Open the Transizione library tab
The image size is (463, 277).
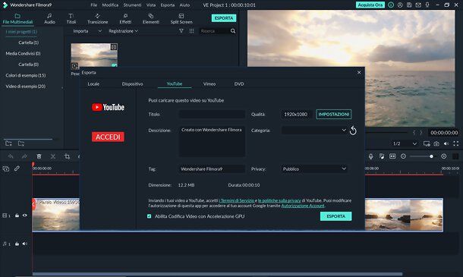tap(97, 19)
